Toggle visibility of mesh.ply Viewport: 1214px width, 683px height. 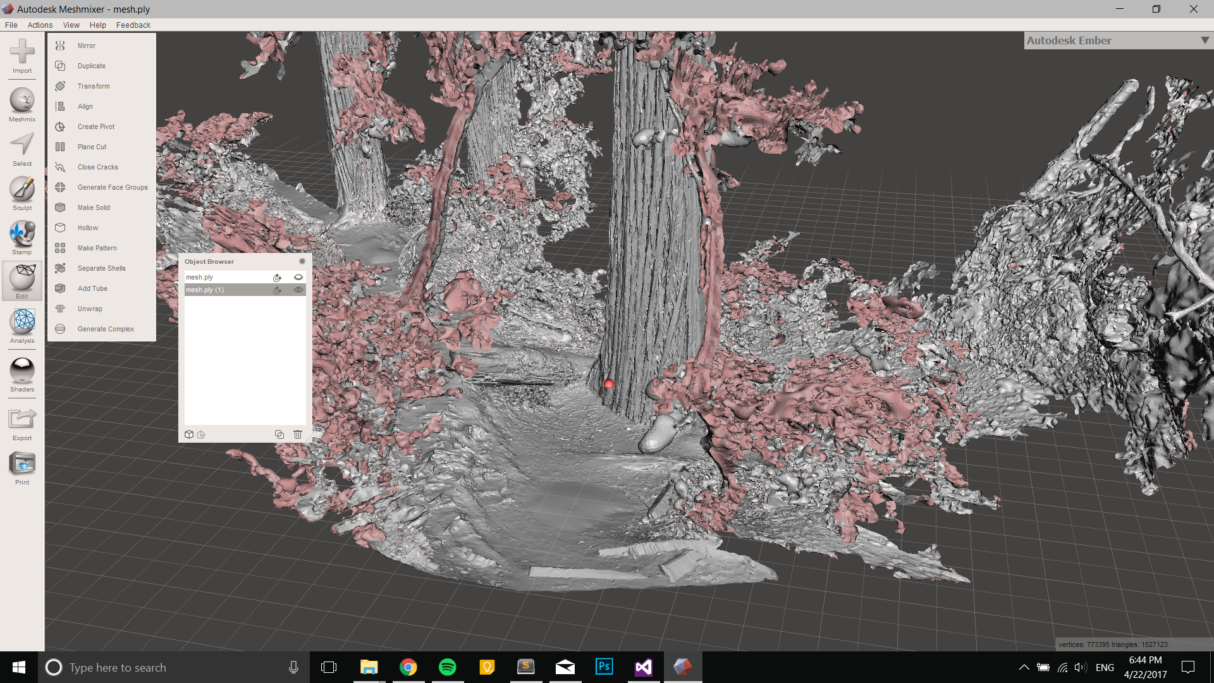(x=298, y=277)
